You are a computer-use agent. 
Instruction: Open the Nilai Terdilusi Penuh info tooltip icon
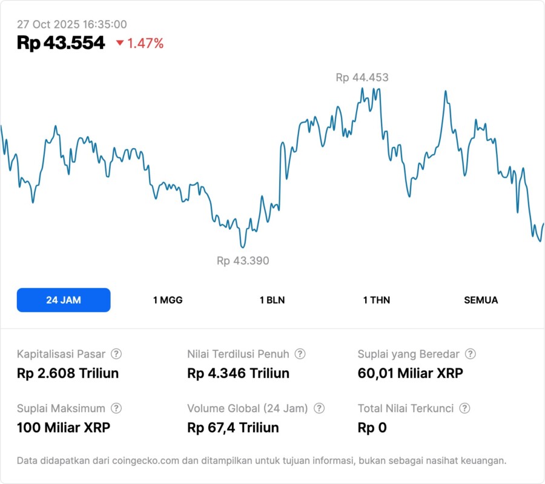tap(300, 354)
